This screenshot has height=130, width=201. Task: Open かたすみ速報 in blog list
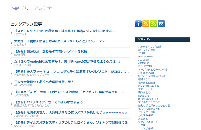pos(145,115)
